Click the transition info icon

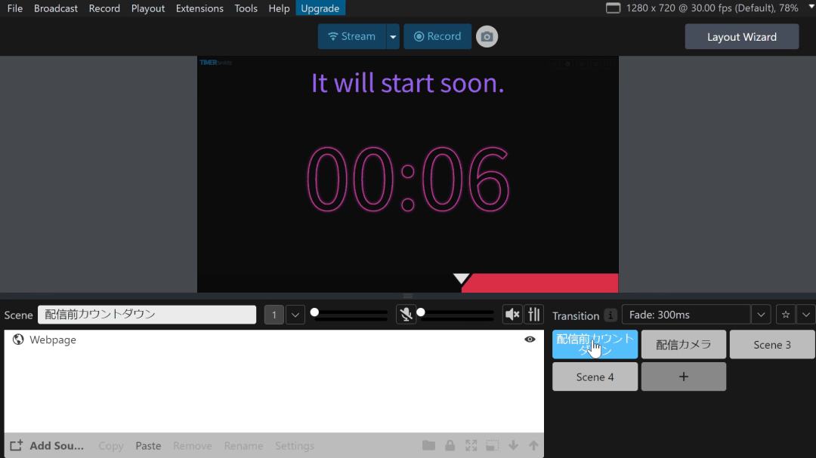610,315
